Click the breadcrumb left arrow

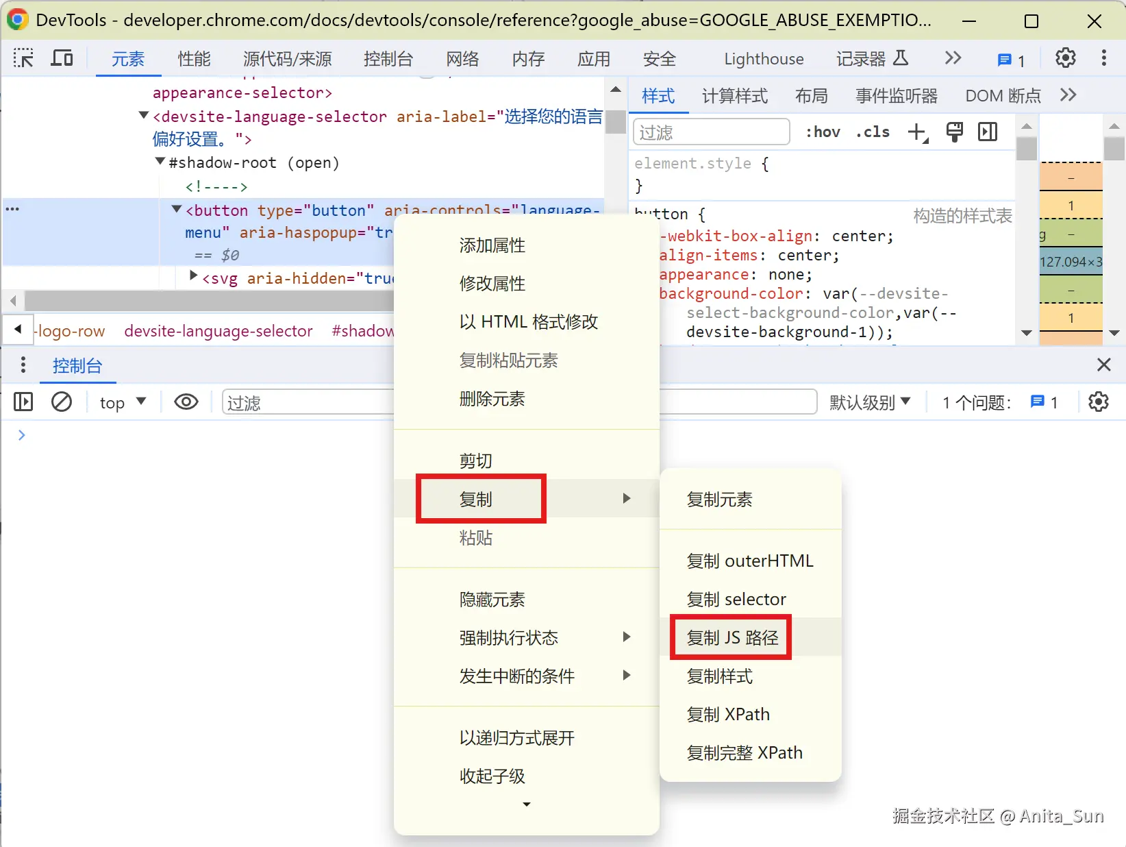[18, 330]
